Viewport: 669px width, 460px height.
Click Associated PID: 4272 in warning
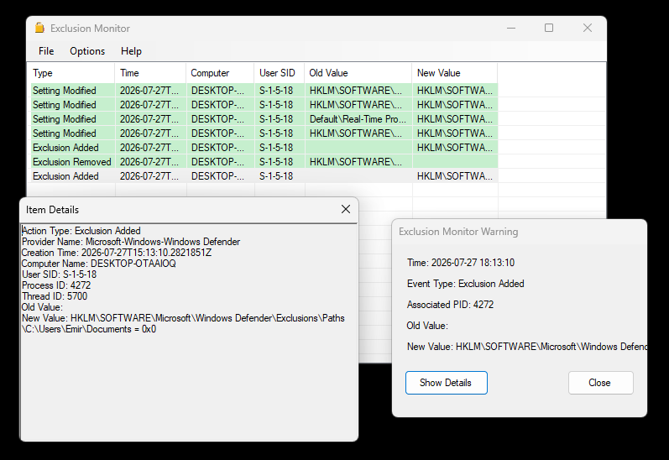450,305
